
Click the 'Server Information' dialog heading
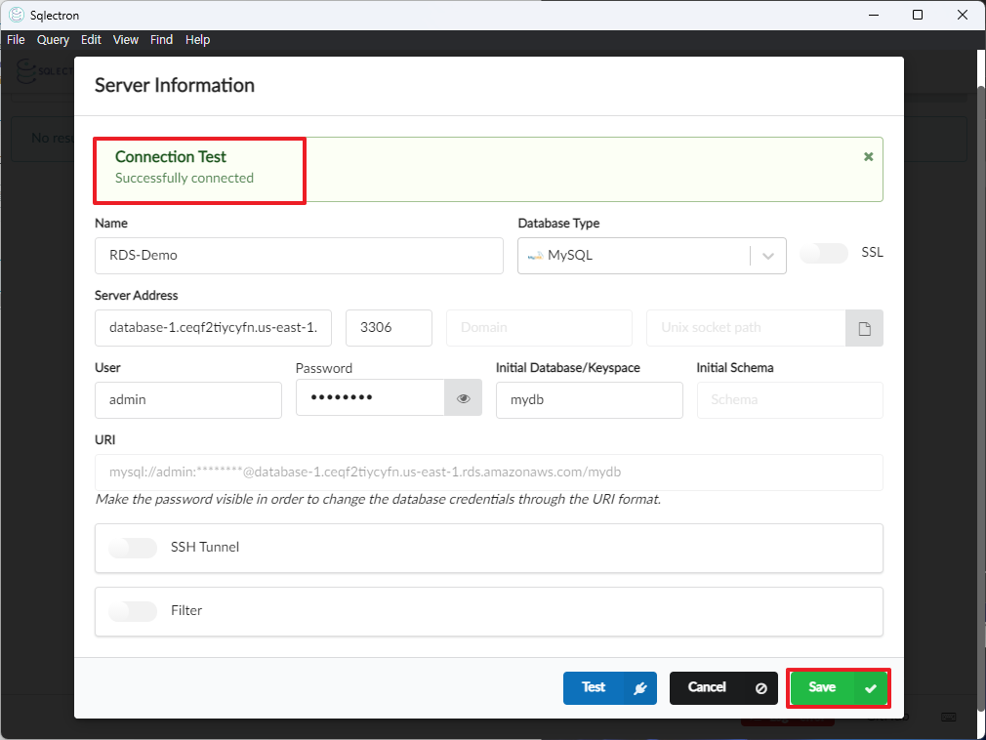click(175, 85)
